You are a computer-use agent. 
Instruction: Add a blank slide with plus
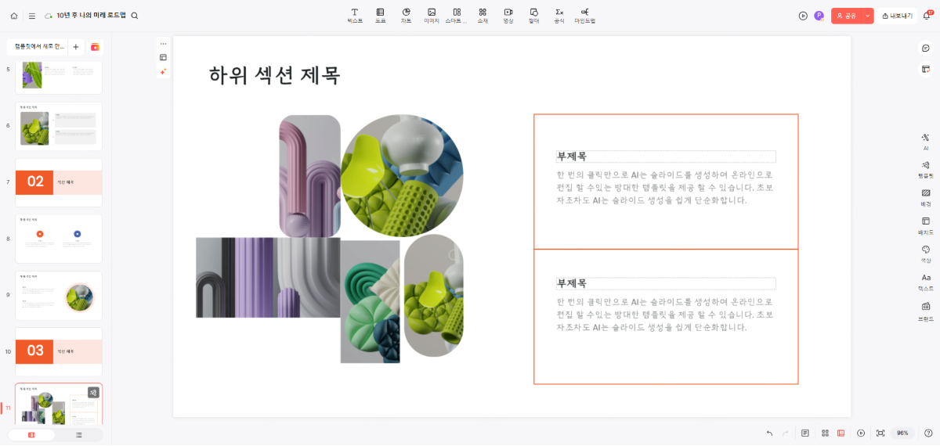point(76,47)
